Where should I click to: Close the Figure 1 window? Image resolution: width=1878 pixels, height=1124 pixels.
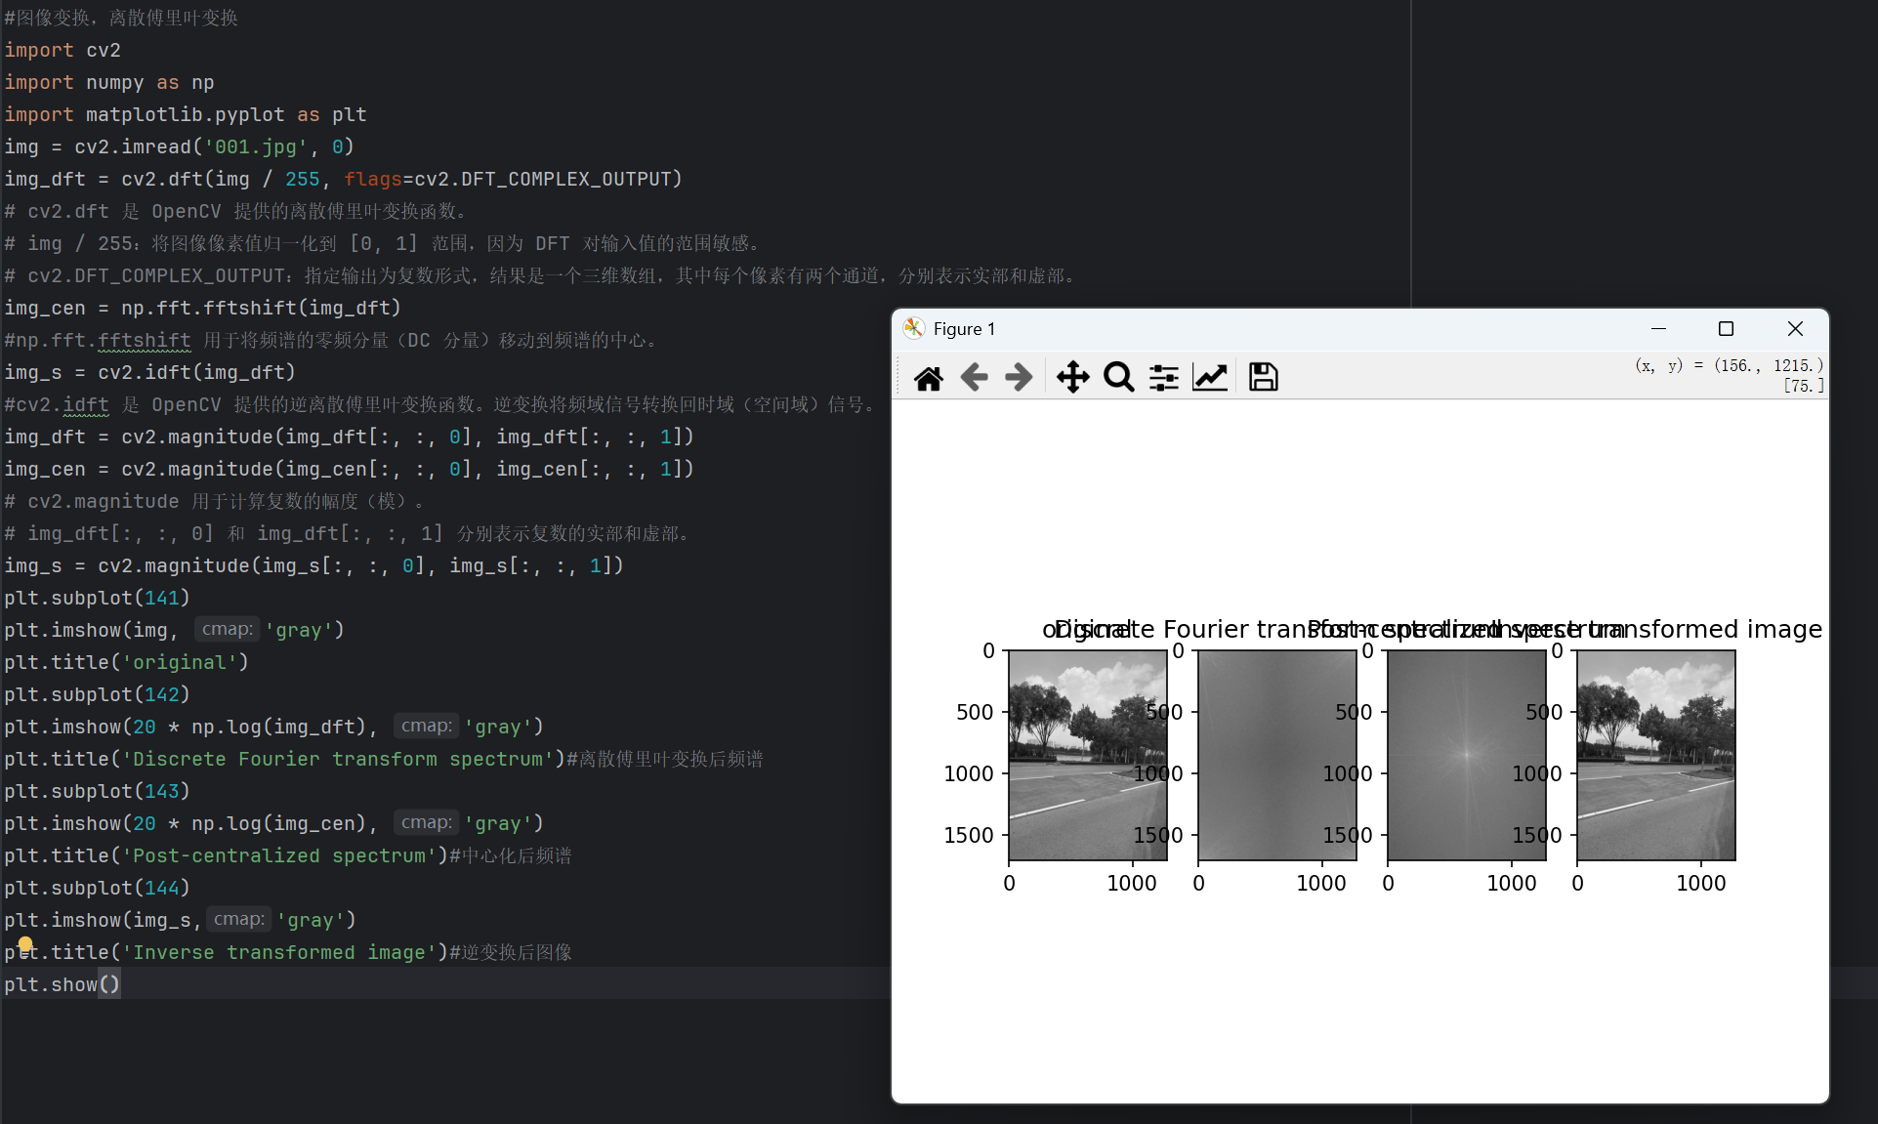[1795, 328]
